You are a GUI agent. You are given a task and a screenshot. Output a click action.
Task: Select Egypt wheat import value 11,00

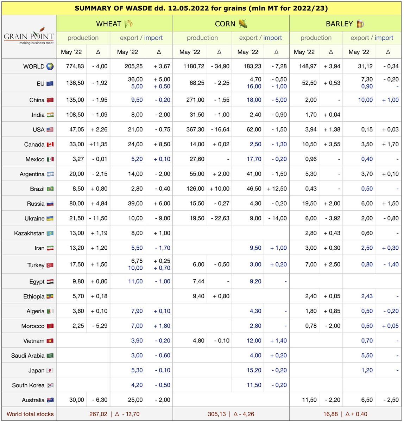click(135, 281)
